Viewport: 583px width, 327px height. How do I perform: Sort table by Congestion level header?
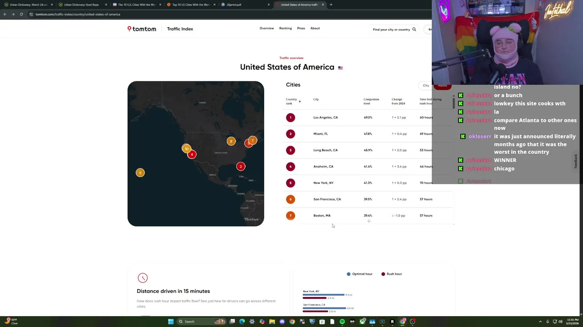(371, 101)
